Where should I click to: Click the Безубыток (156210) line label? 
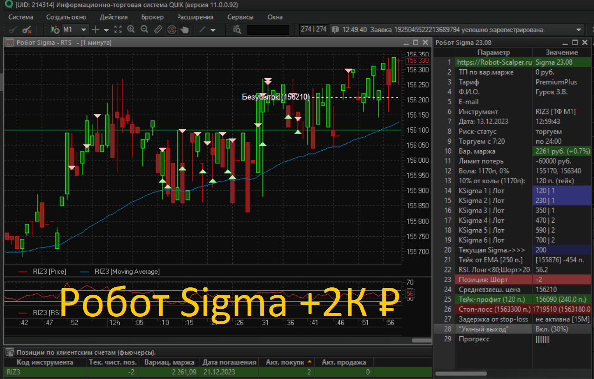276,97
